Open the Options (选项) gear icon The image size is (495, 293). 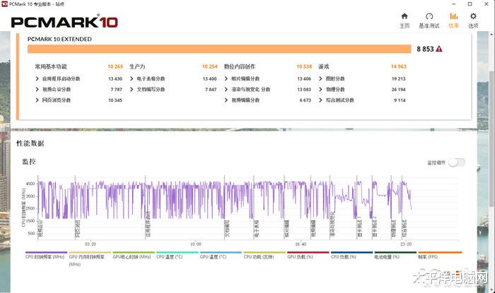[473, 16]
